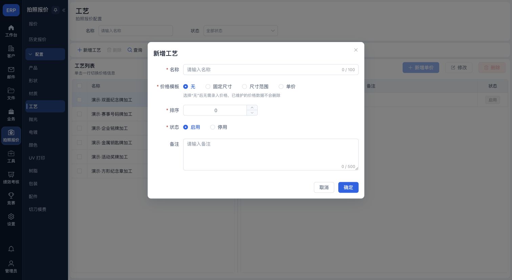Click the 名称 input in the dialog
Viewport: 512px width, 280px height.
point(271,70)
